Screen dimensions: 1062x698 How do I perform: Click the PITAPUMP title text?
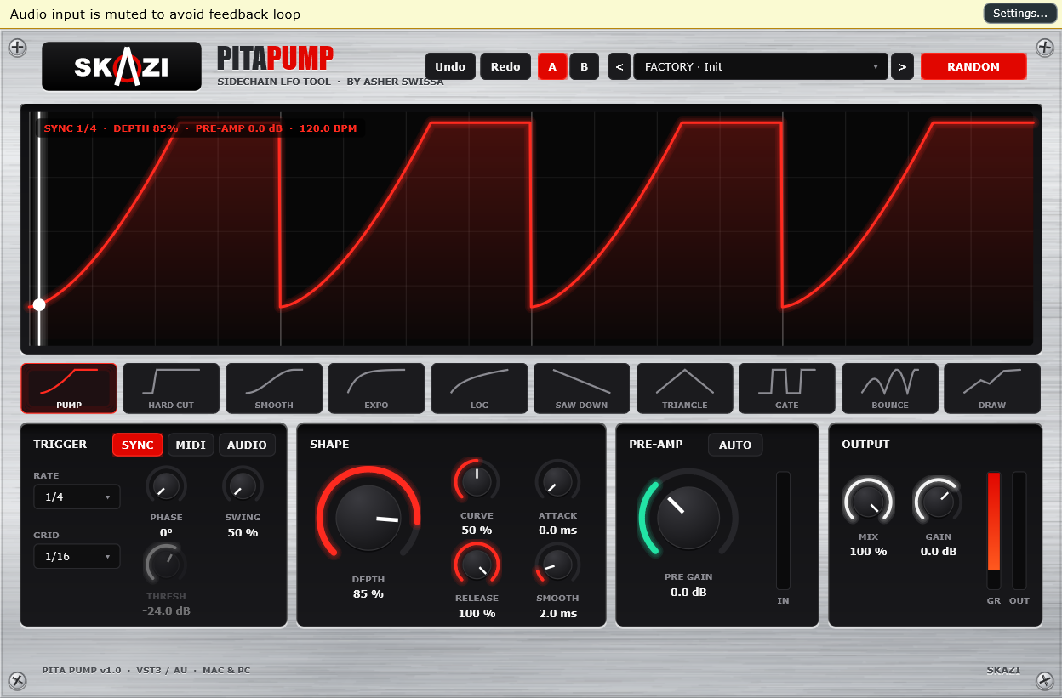[x=275, y=58]
